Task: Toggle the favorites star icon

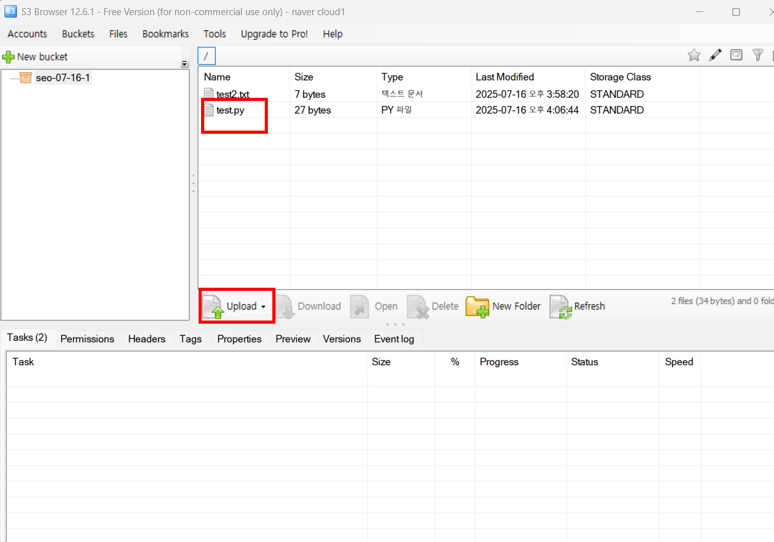Action: click(x=693, y=55)
